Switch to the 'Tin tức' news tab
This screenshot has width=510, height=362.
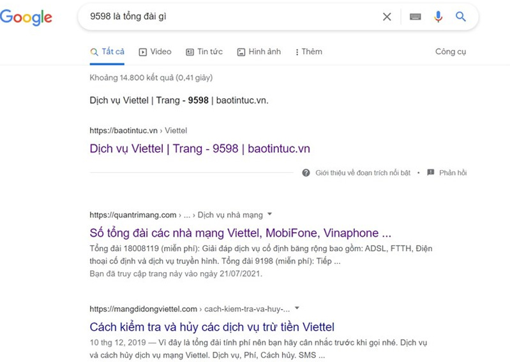point(204,52)
